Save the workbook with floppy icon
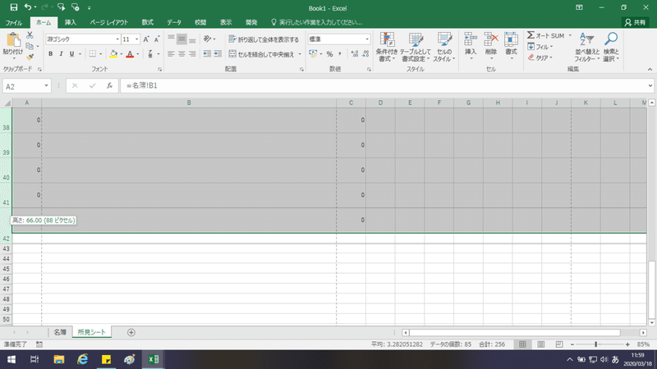Image resolution: width=657 pixels, height=369 pixels. point(13,7)
